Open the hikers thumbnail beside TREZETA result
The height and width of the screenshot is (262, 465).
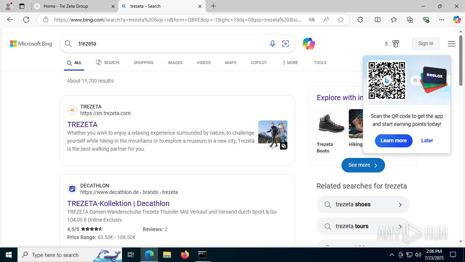pyautogui.click(x=273, y=135)
